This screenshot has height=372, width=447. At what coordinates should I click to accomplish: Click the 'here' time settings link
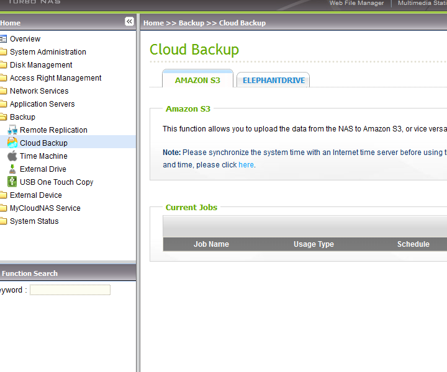246,165
